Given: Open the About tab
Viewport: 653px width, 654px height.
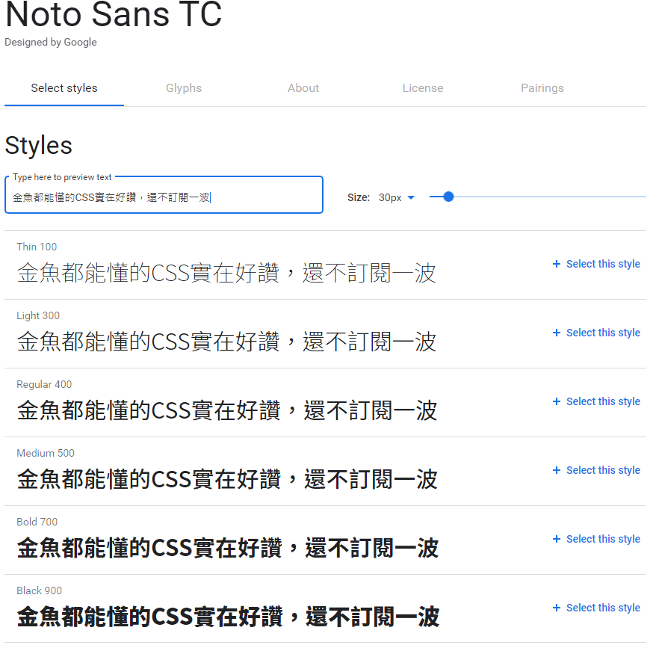Looking at the screenshot, I should pos(303,88).
